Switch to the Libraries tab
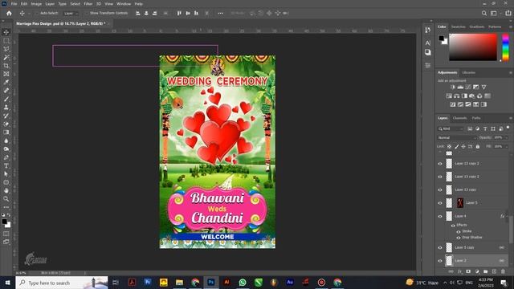The height and width of the screenshot is (289, 514). pos(468,73)
